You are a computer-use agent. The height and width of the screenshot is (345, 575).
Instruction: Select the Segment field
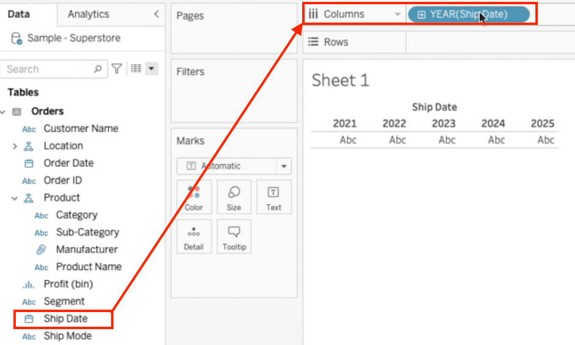coord(64,301)
